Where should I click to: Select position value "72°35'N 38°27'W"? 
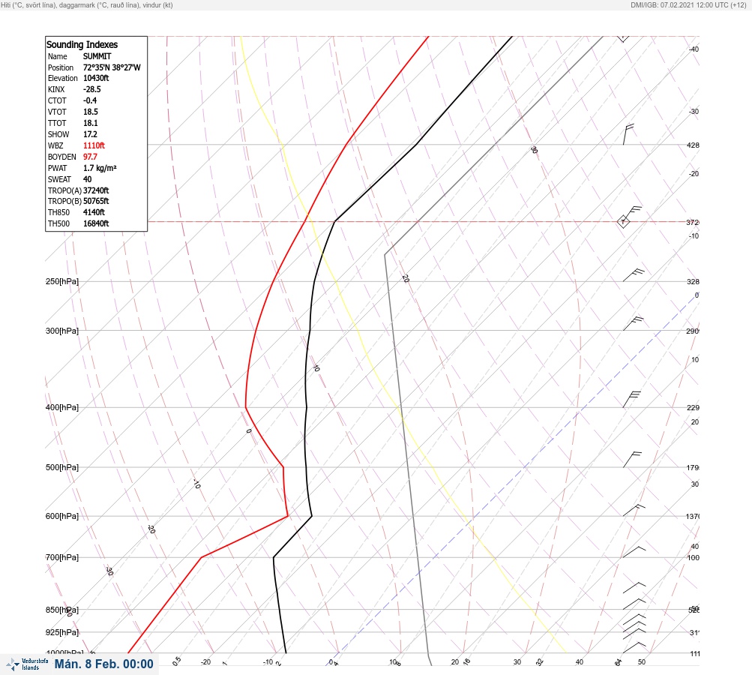pos(112,67)
